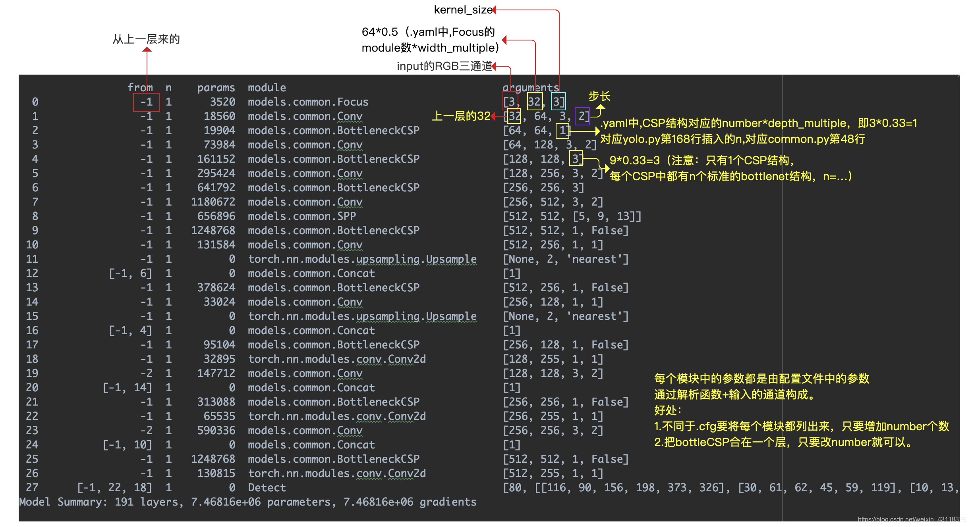Image resolution: width=970 pixels, height=527 pixels.
Task: Click the 'Detect' module text
Action: pos(267,488)
